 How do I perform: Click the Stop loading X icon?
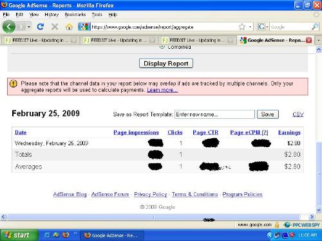pos(55,27)
